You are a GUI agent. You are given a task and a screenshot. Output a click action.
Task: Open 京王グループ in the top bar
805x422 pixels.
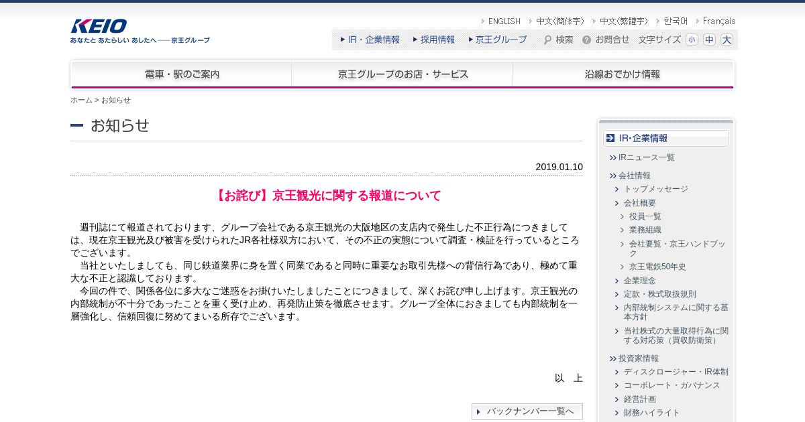click(x=501, y=40)
